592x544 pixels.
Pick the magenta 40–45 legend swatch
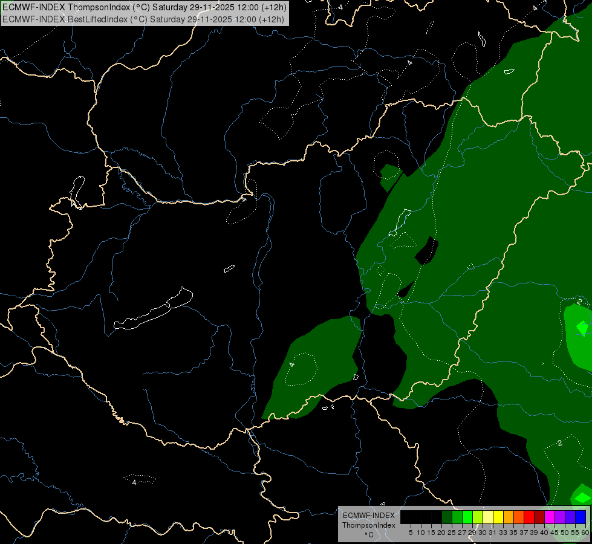[x=549, y=517]
